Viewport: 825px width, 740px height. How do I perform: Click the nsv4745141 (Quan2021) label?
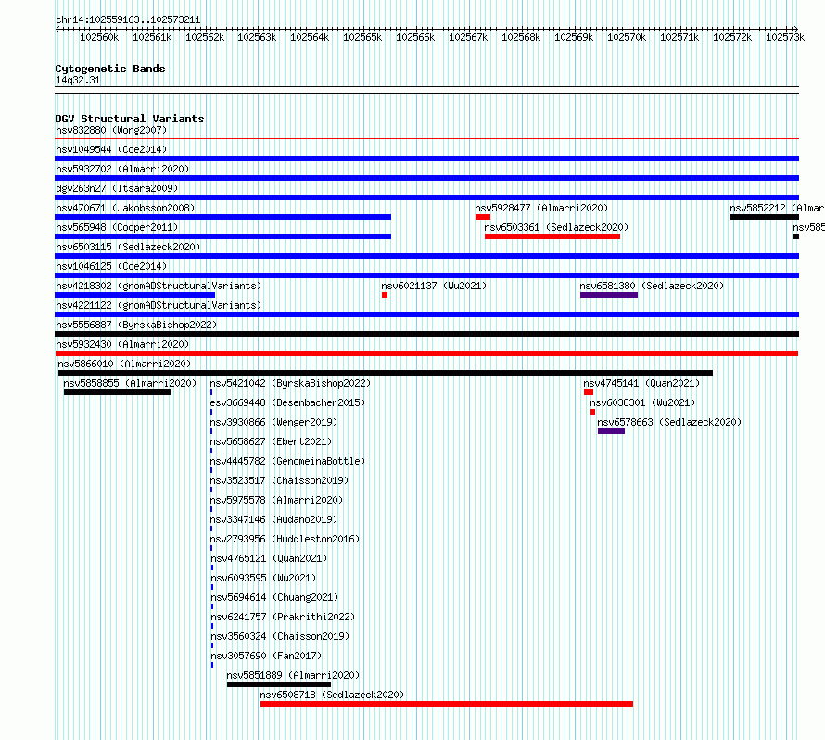point(641,383)
